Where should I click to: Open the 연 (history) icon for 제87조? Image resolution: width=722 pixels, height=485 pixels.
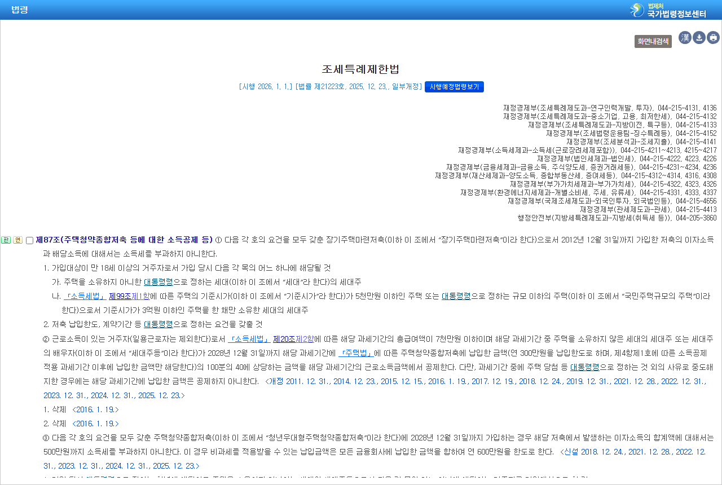(x=18, y=240)
